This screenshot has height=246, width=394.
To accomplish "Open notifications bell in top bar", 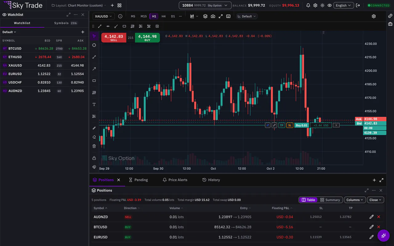I will point(308,5).
